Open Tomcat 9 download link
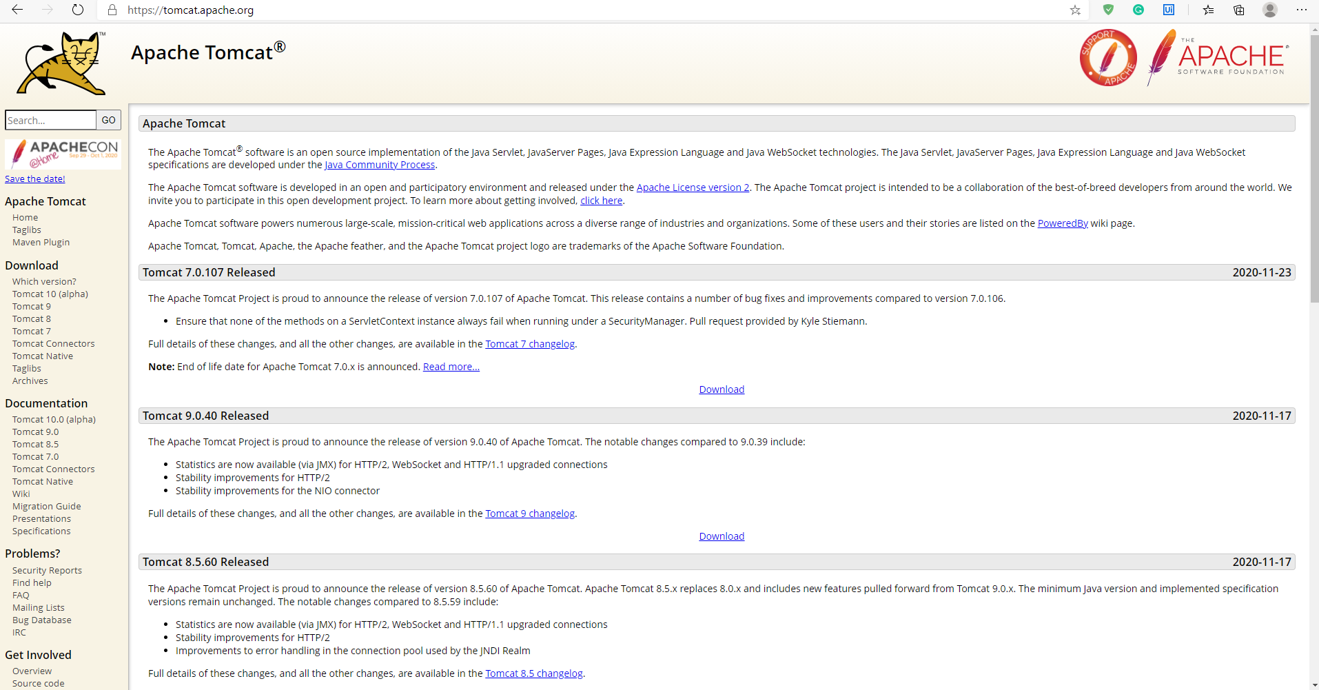Image resolution: width=1319 pixels, height=690 pixels. tap(32, 306)
